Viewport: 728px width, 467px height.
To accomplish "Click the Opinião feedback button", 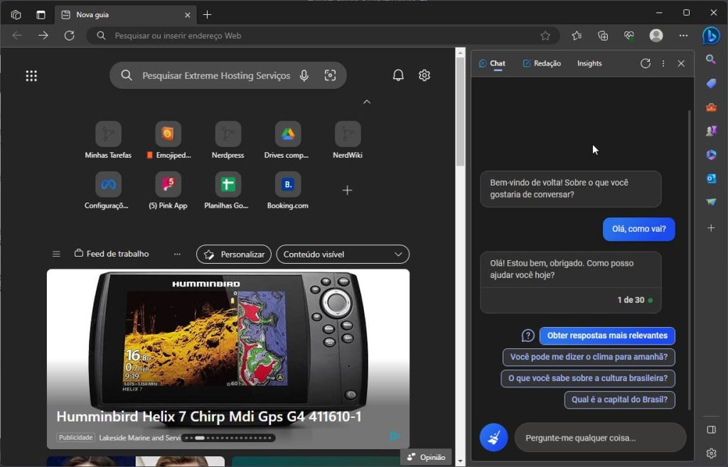I will (426, 457).
